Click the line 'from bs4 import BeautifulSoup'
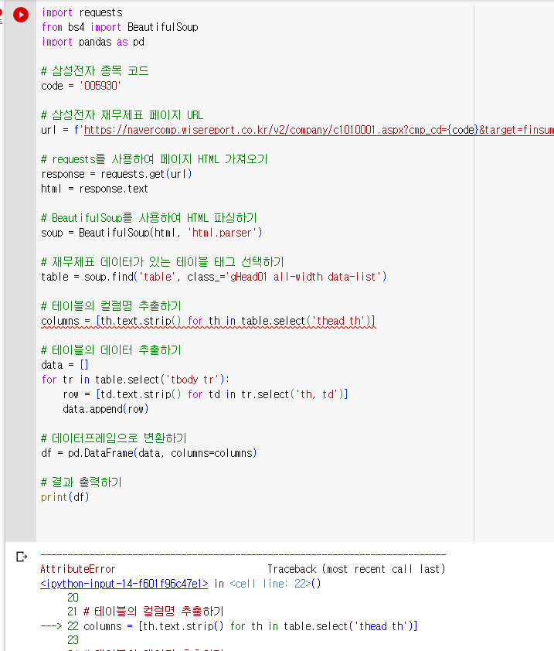The width and height of the screenshot is (554, 651). click(120, 27)
